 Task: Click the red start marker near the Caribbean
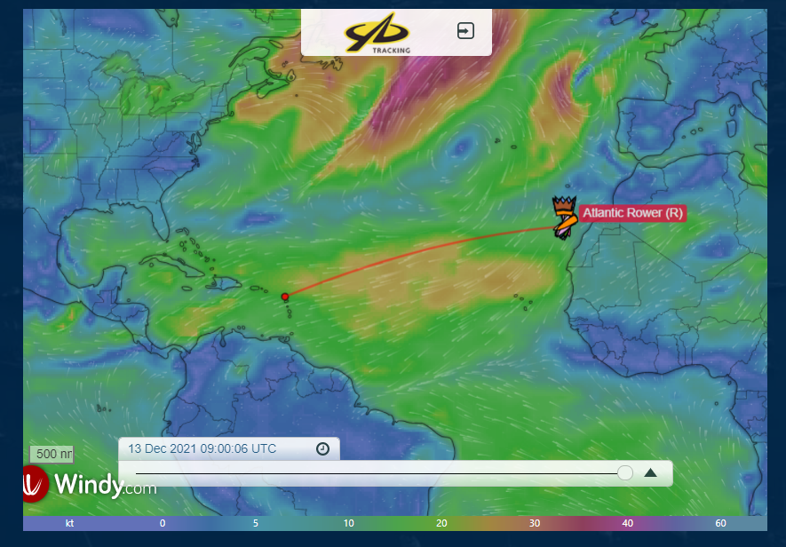point(286,297)
